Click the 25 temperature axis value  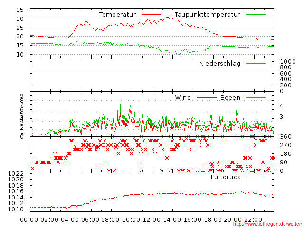pos(20,28)
